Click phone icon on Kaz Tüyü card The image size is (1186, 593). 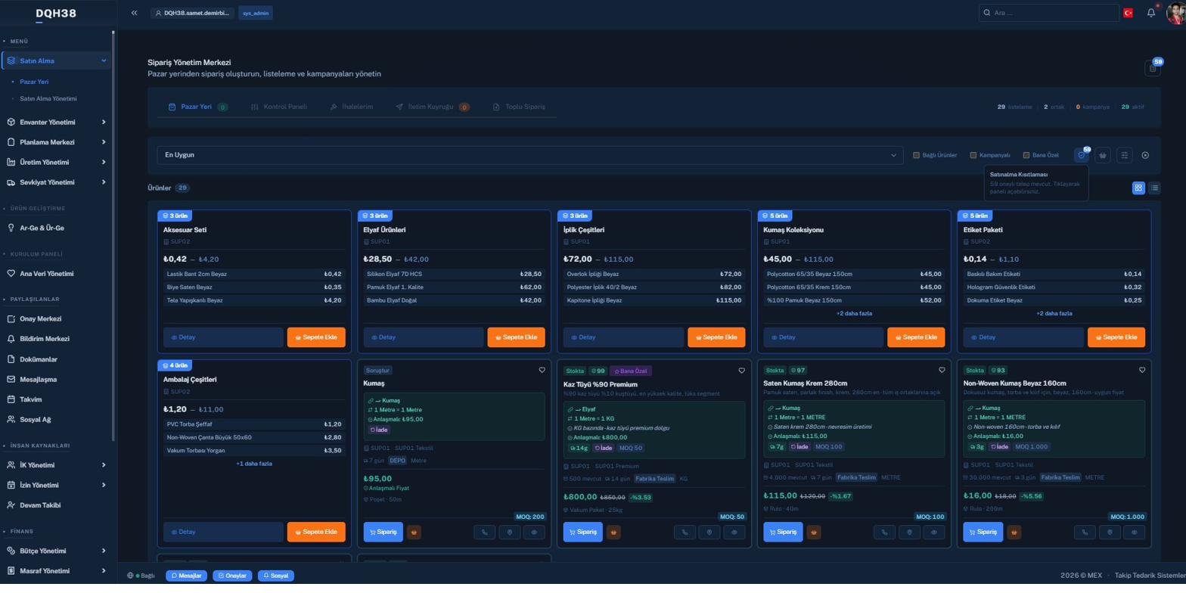[685, 532]
